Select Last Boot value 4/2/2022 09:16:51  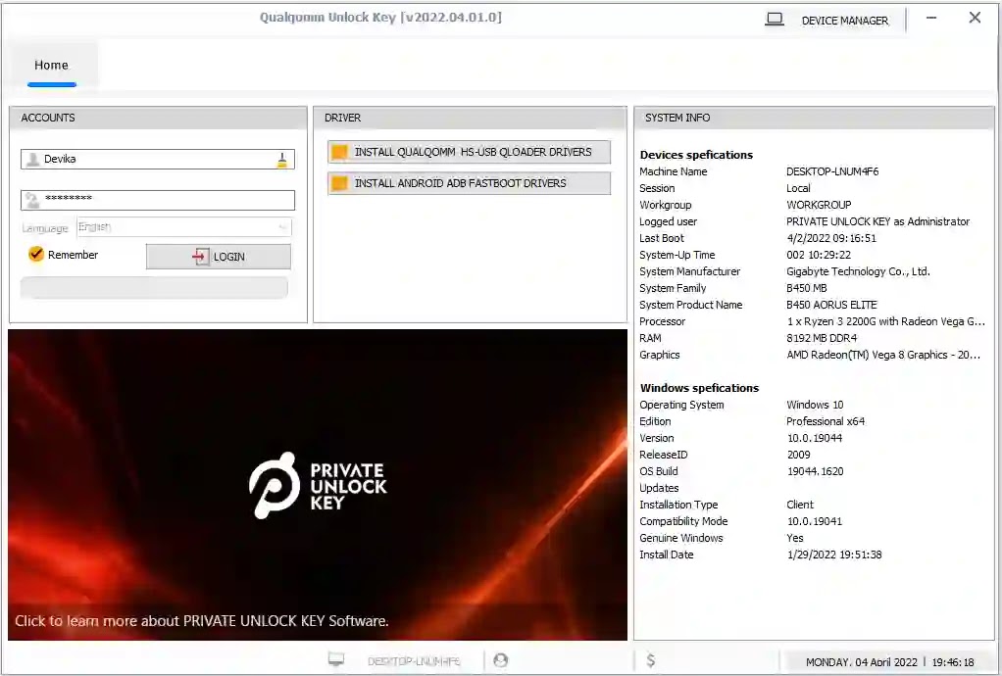(831, 238)
